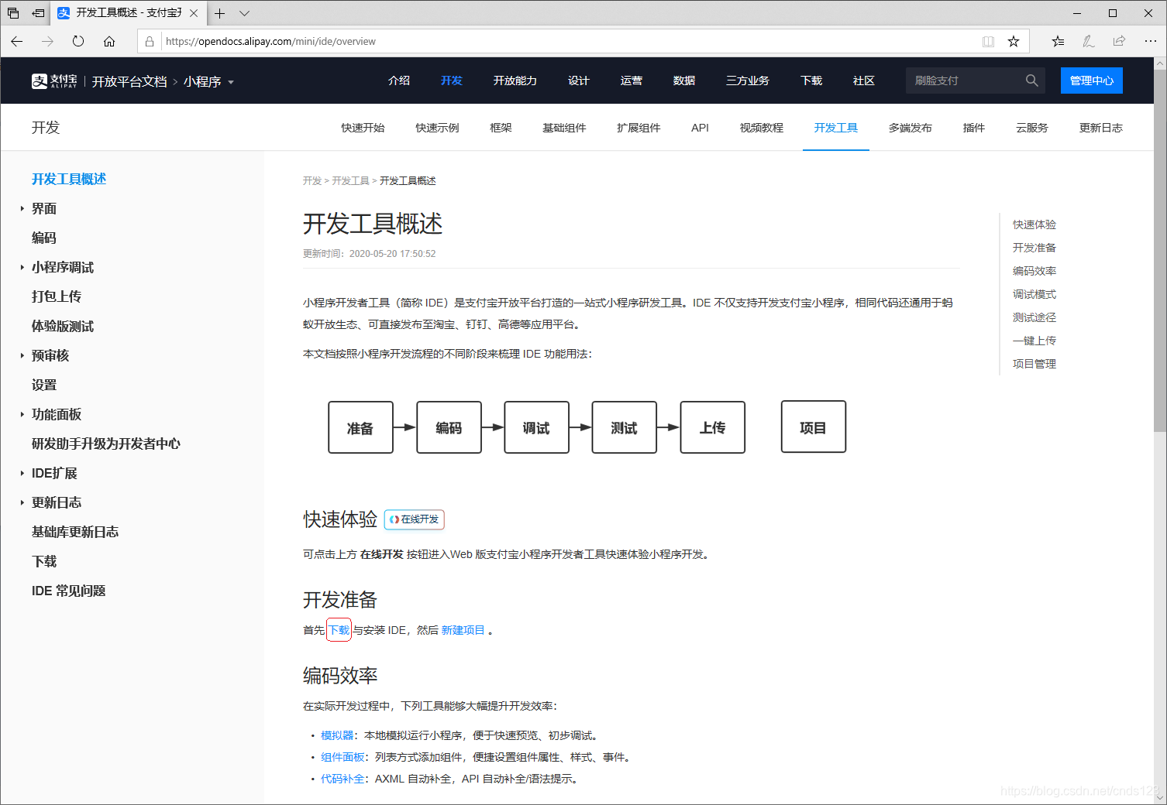
Task: Switch to the 基础组件 sub-tab
Action: [x=564, y=128]
